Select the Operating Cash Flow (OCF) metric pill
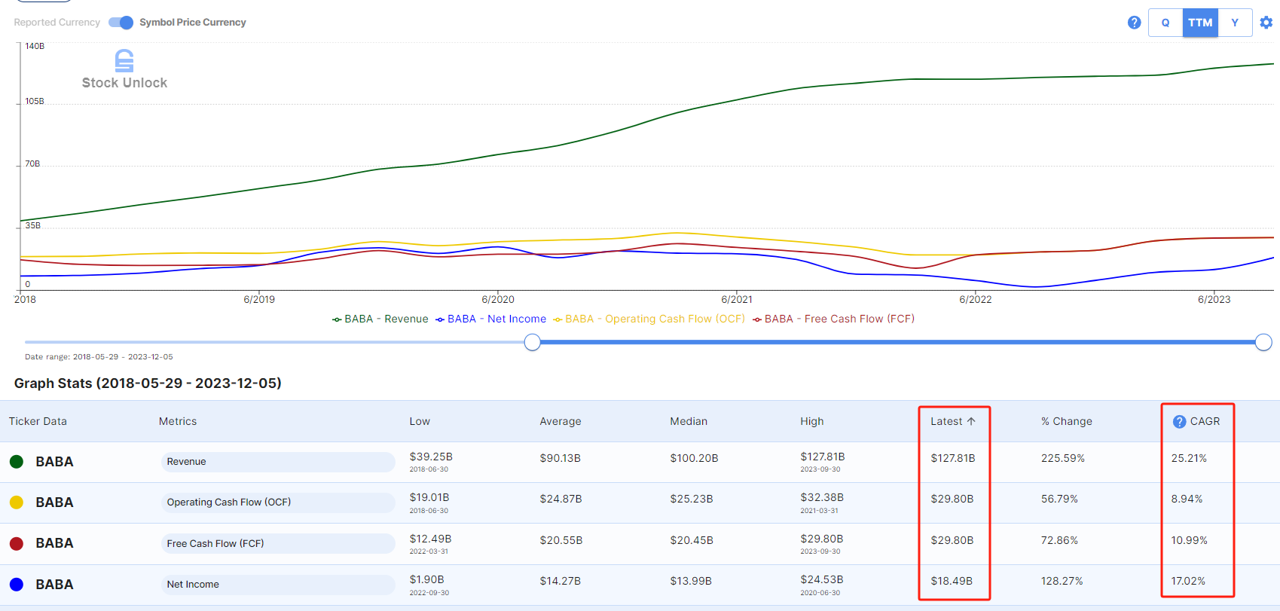Screen dimensions: 1280x611 (x=278, y=503)
